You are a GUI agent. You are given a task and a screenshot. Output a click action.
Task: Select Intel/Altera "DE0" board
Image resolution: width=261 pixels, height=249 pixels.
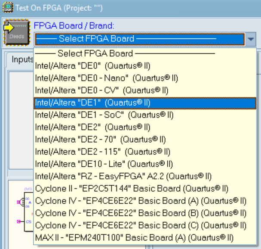(x=145, y=66)
